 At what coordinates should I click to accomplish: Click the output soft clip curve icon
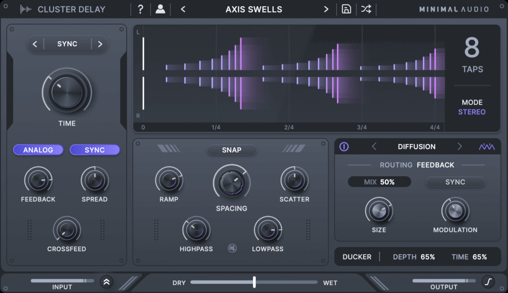pos(488,281)
